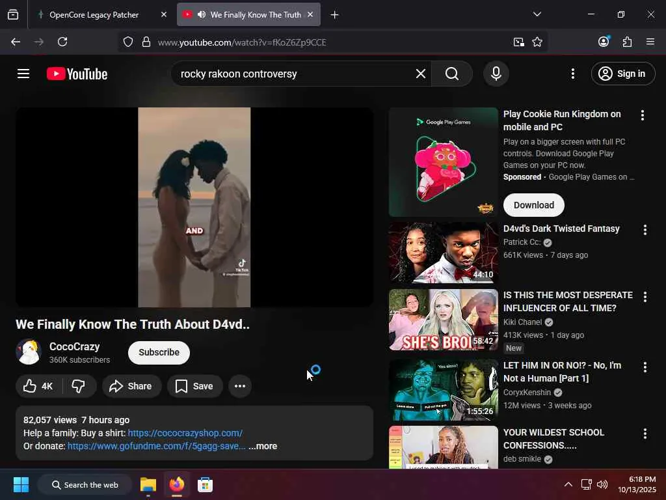Viewport: 666px width, 500px height.
Task: Reload the page in the browser
Action: [62, 42]
